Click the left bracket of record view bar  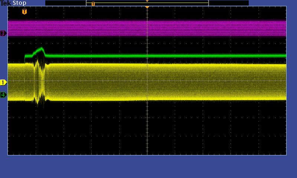coord(87,3)
